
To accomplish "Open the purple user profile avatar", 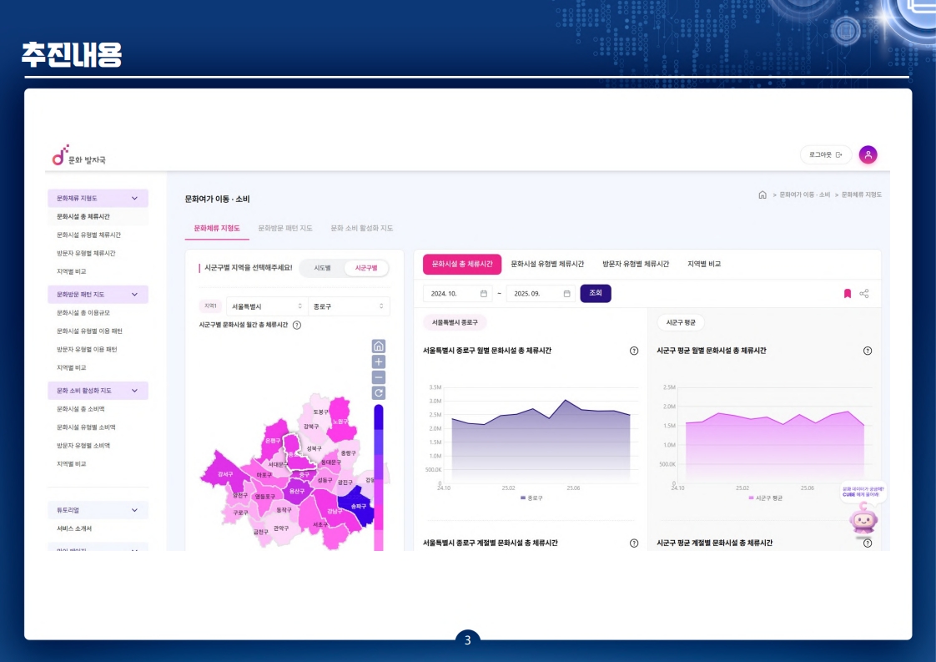I will point(868,154).
